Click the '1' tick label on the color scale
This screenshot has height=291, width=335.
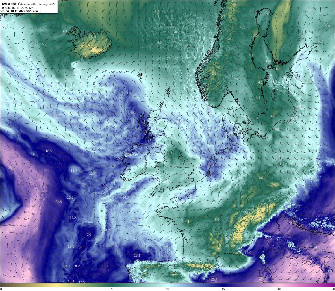click(x=56, y=289)
